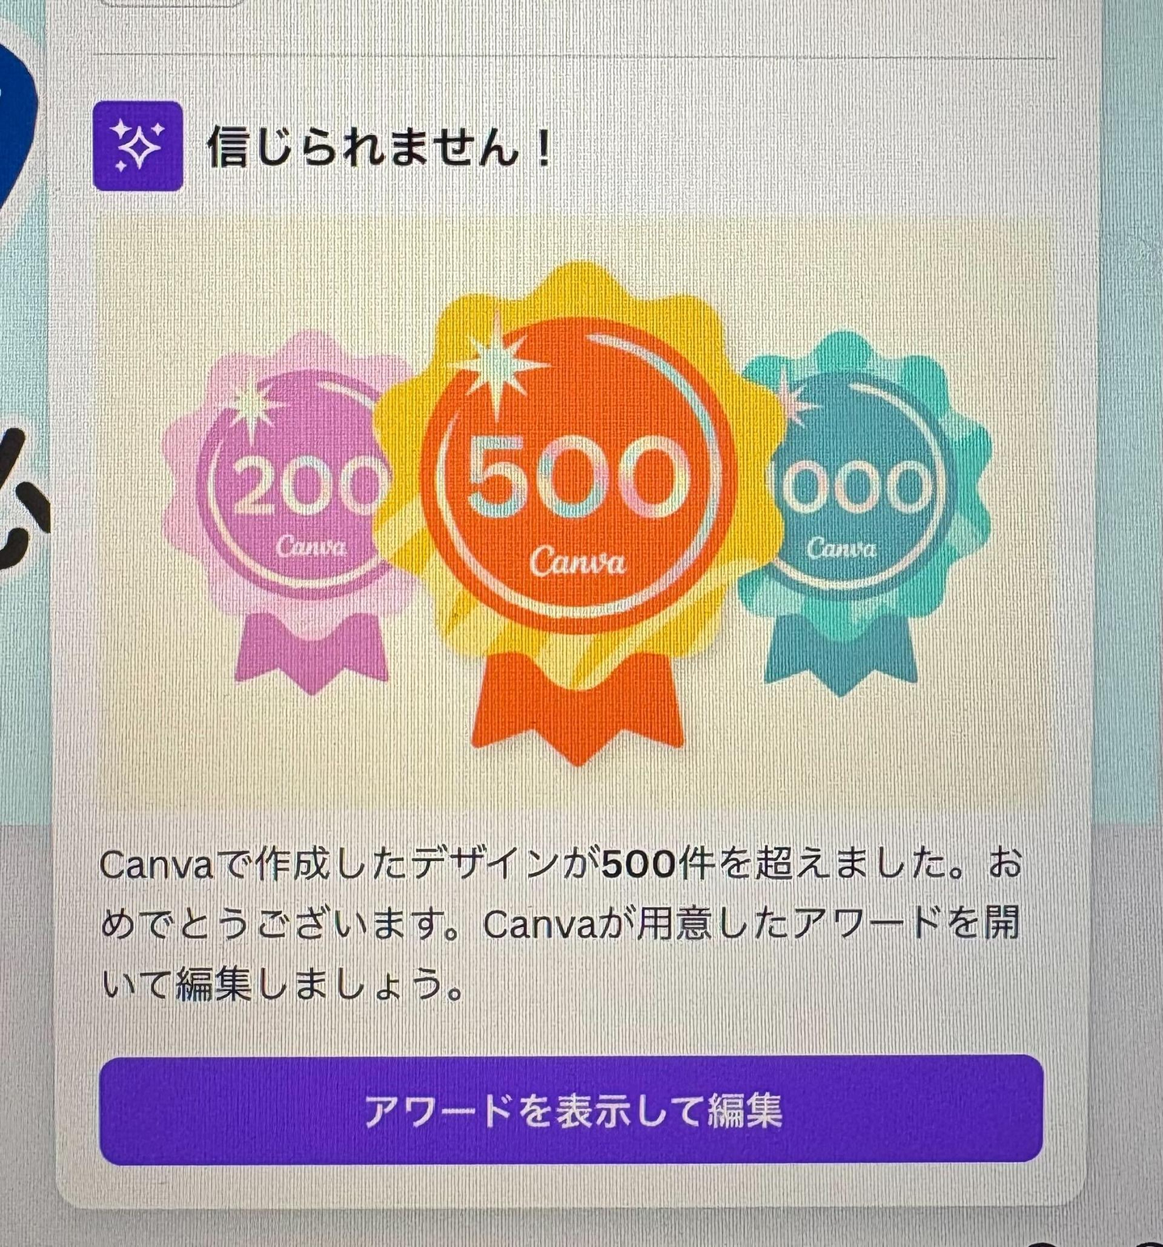
Task: Click the Canva logo on orange badge
Action: (577, 561)
